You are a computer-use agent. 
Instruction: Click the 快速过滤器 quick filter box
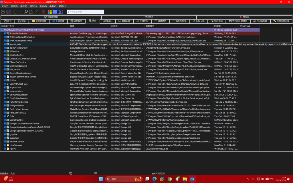point(85,12)
